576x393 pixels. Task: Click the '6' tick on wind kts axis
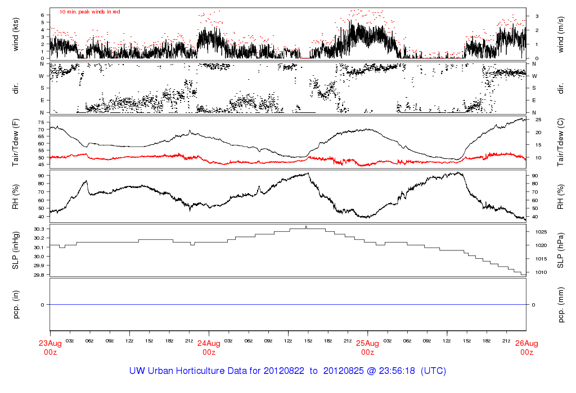[x=43, y=15]
